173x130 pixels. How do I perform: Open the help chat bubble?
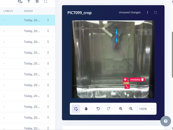click(x=165, y=121)
